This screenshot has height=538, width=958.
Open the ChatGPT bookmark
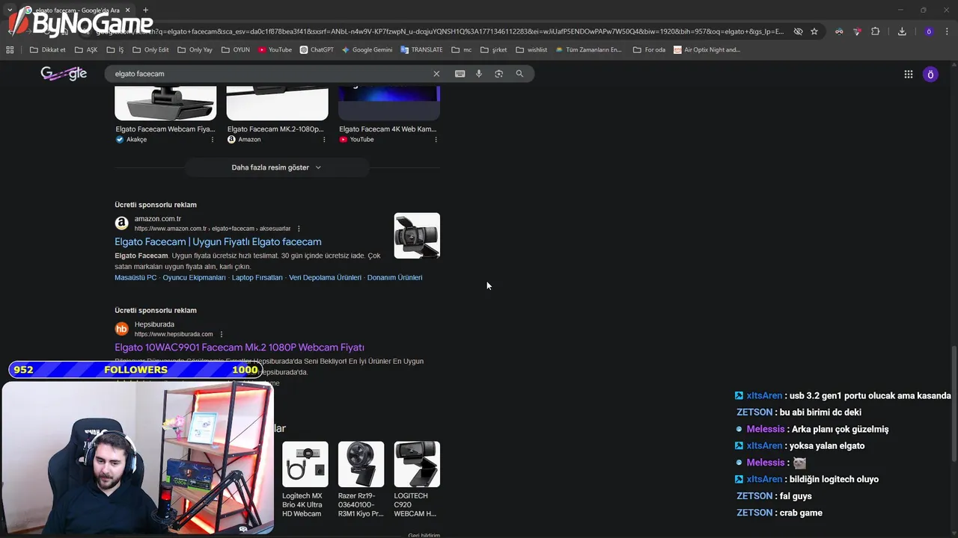click(x=317, y=50)
